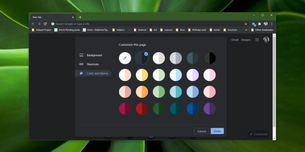Select the light blue swatch in third row
The width and height of the screenshot is (305, 152).
(193, 92)
